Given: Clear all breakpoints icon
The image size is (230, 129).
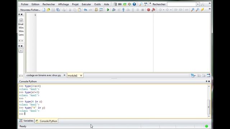Looking at the screenshot, I should (153, 10).
